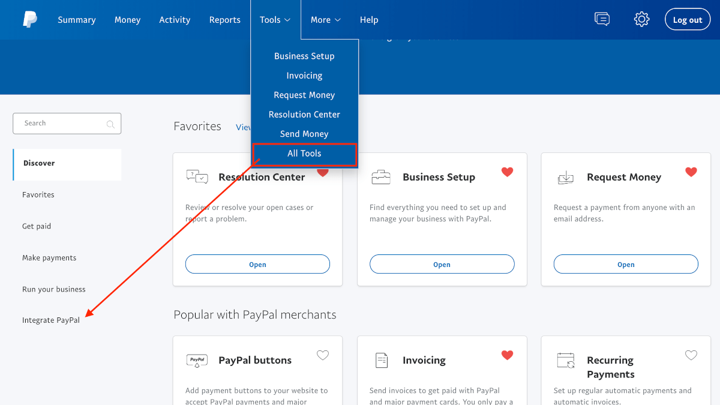This screenshot has height=405, width=720.
Task: Click the Invoicing document icon
Action: [x=382, y=360]
